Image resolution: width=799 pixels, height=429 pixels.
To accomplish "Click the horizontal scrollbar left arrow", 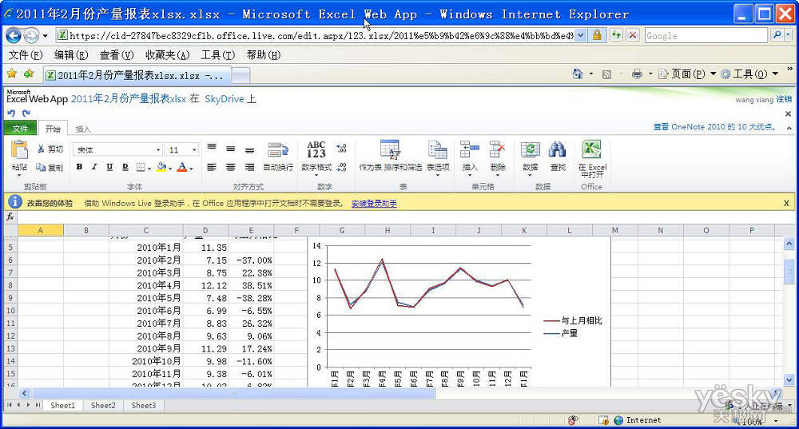I will [24, 393].
